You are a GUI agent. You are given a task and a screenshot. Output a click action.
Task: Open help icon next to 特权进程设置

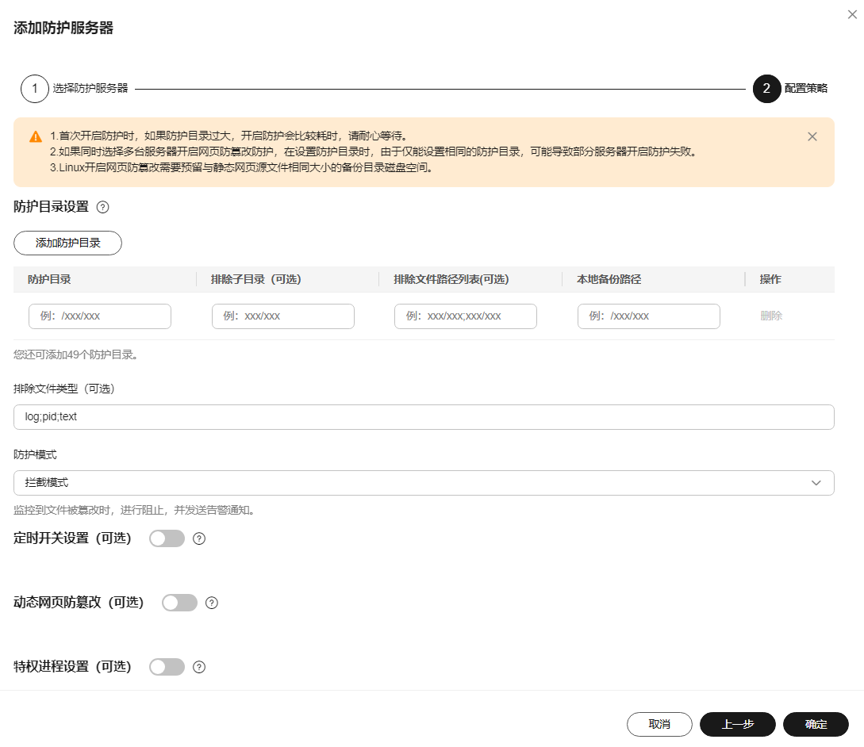coord(199,667)
